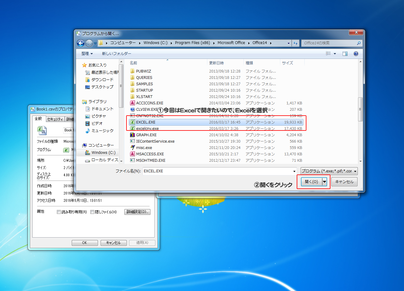Open the help question mark icon
This screenshot has height=291, width=404.
pos(356,54)
